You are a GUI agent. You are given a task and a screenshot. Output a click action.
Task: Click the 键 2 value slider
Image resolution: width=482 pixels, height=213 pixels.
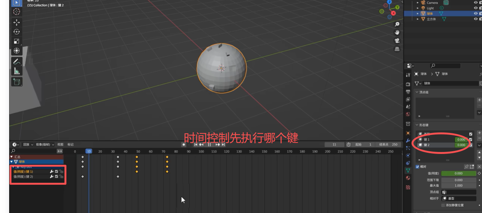(461, 145)
